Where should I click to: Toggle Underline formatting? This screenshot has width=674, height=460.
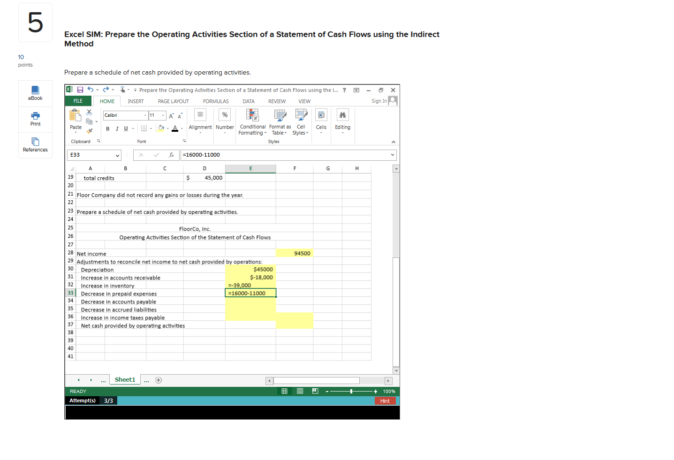126,128
